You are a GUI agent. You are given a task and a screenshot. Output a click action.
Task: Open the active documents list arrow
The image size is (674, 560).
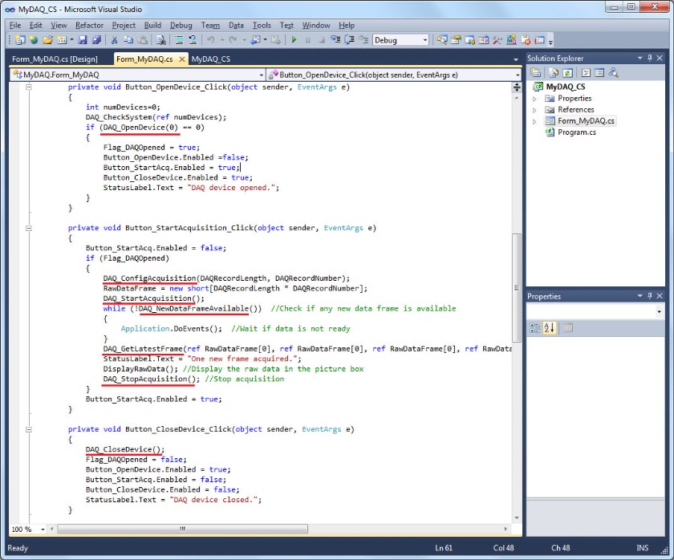[x=515, y=59]
